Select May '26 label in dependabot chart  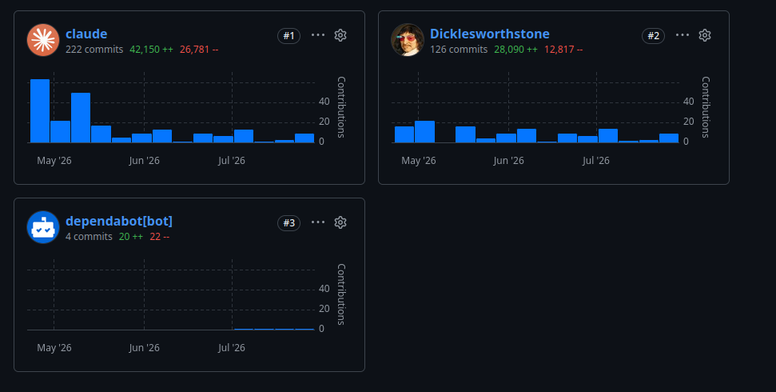click(54, 348)
